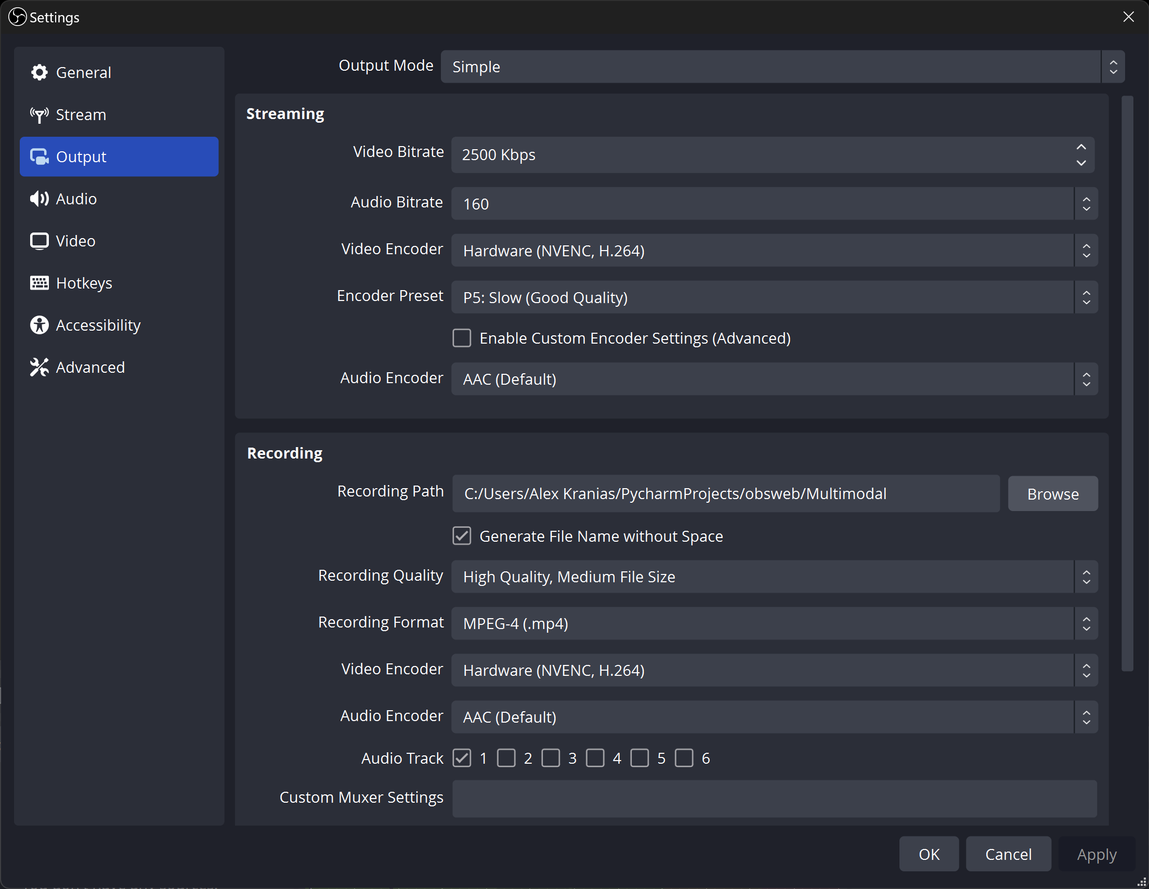Switch to the Advanced settings section
This screenshot has height=889, width=1149.
pyautogui.click(x=90, y=367)
